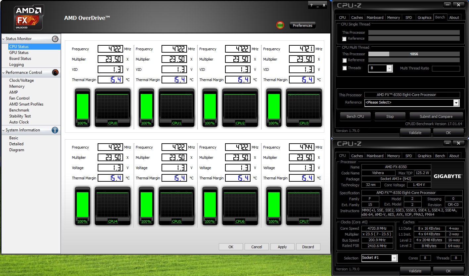Open About tab in Bench window
This screenshot has height=276, width=469.
[x=454, y=18]
